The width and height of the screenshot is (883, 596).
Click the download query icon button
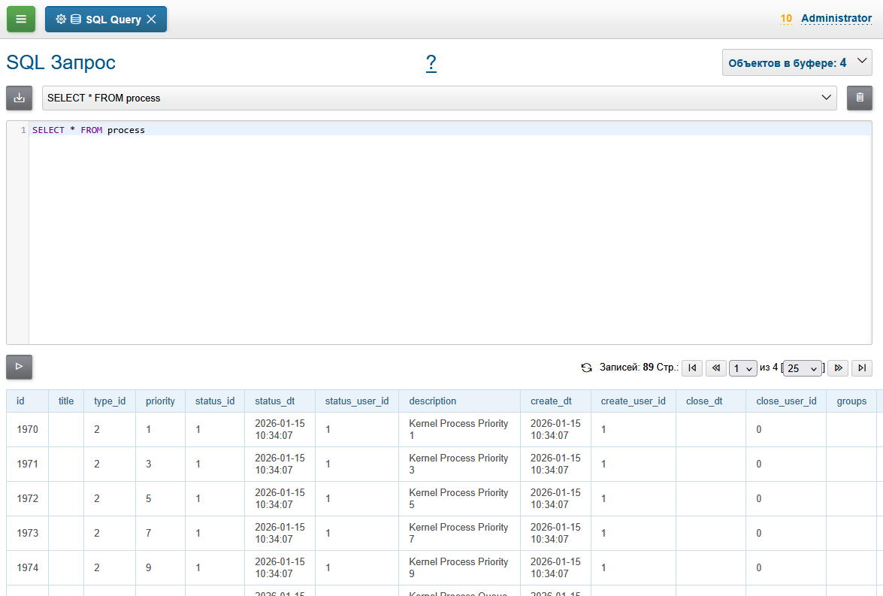tap(20, 98)
